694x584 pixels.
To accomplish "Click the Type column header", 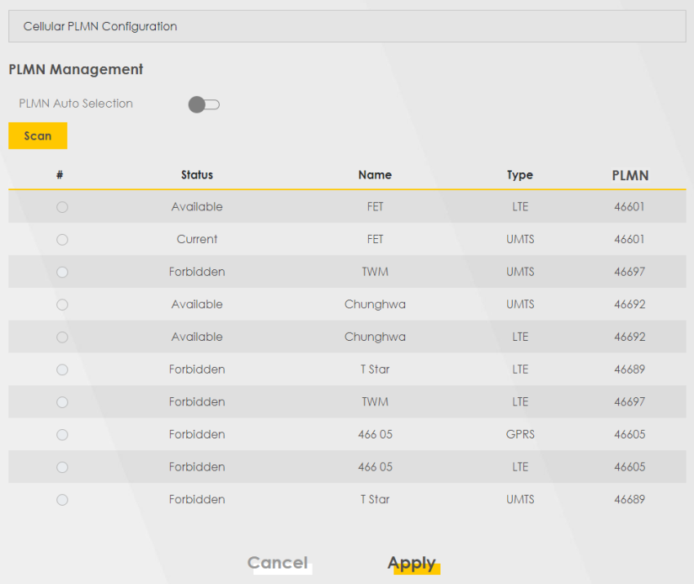I will 520,175.
